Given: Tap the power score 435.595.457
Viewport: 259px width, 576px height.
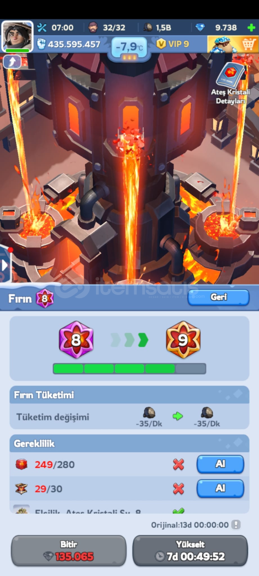Looking at the screenshot, I should tap(69, 44).
